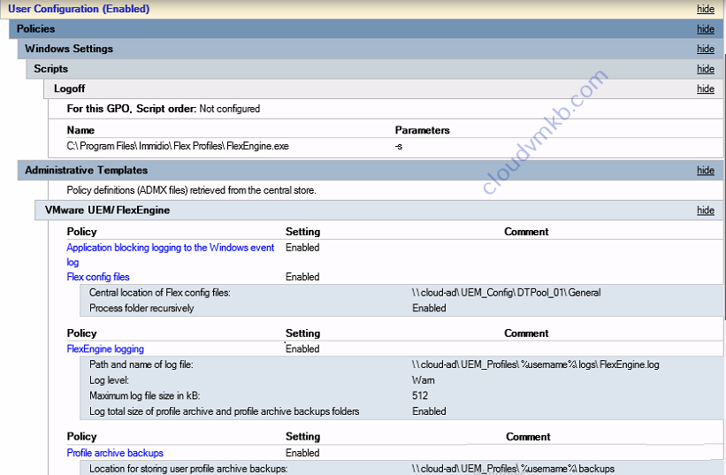Select the Warn log level value
Image resolution: width=726 pixels, height=475 pixels.
click(424, 380)
